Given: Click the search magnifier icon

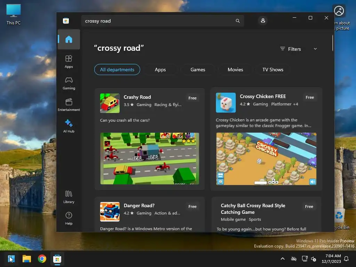Looking at the screenshot, I should click(x=238, y=21).
